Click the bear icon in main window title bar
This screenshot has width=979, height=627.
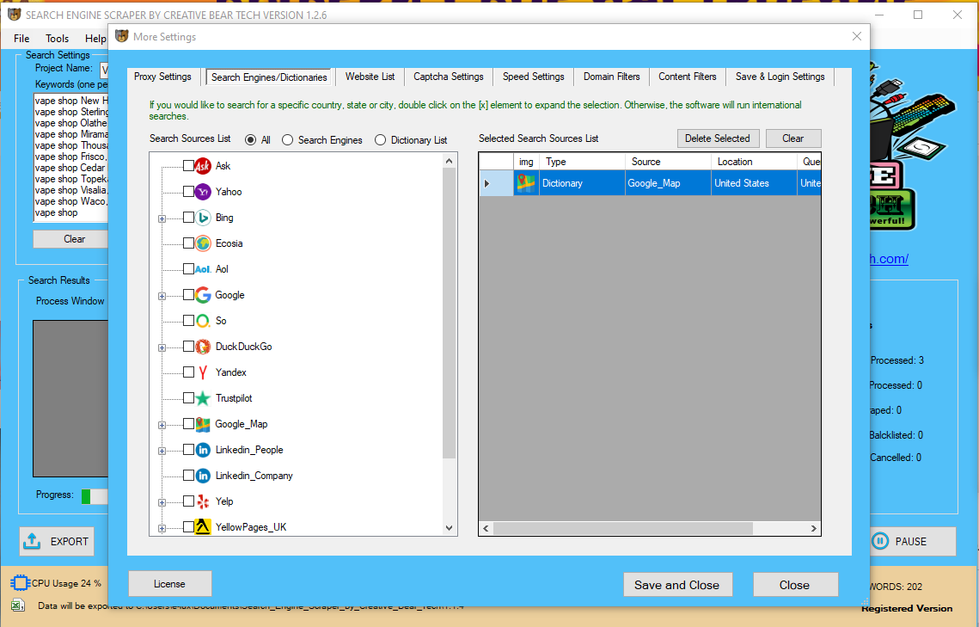click(x=14, y=14)
